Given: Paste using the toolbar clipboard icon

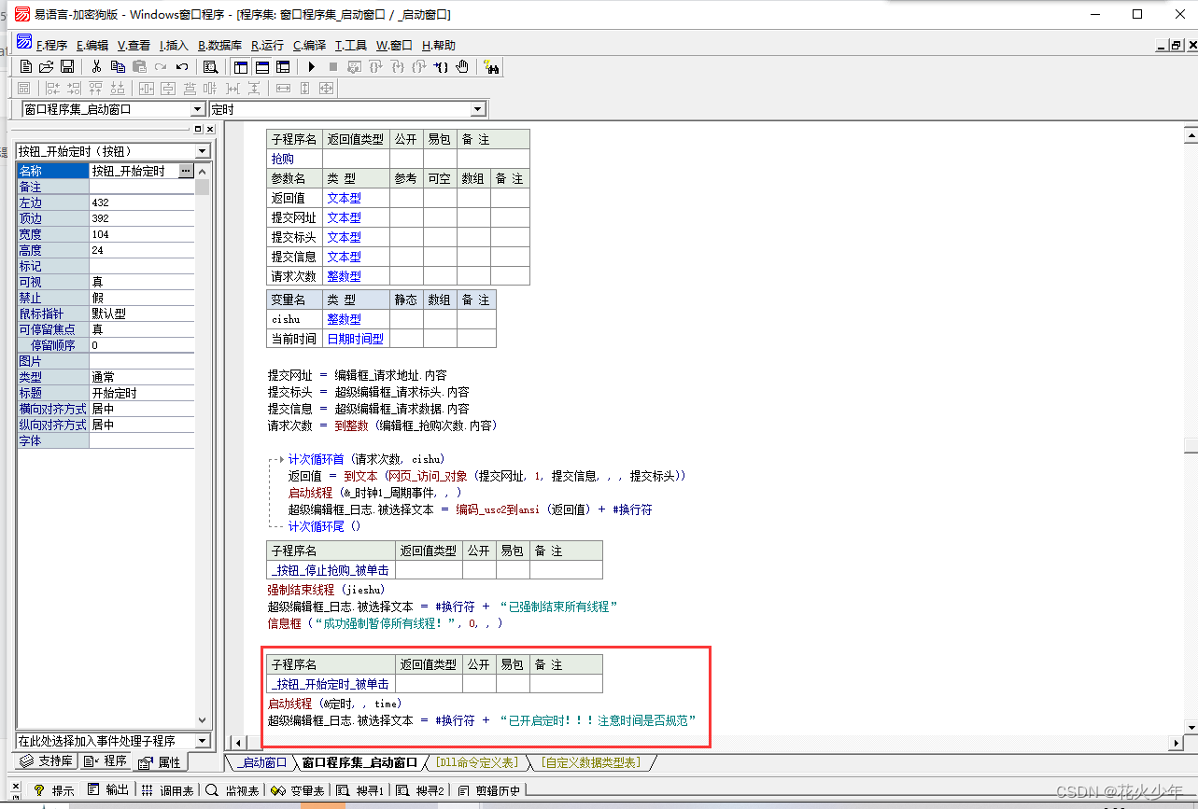Looking at the screenshot, I should [x=139, y=66].
